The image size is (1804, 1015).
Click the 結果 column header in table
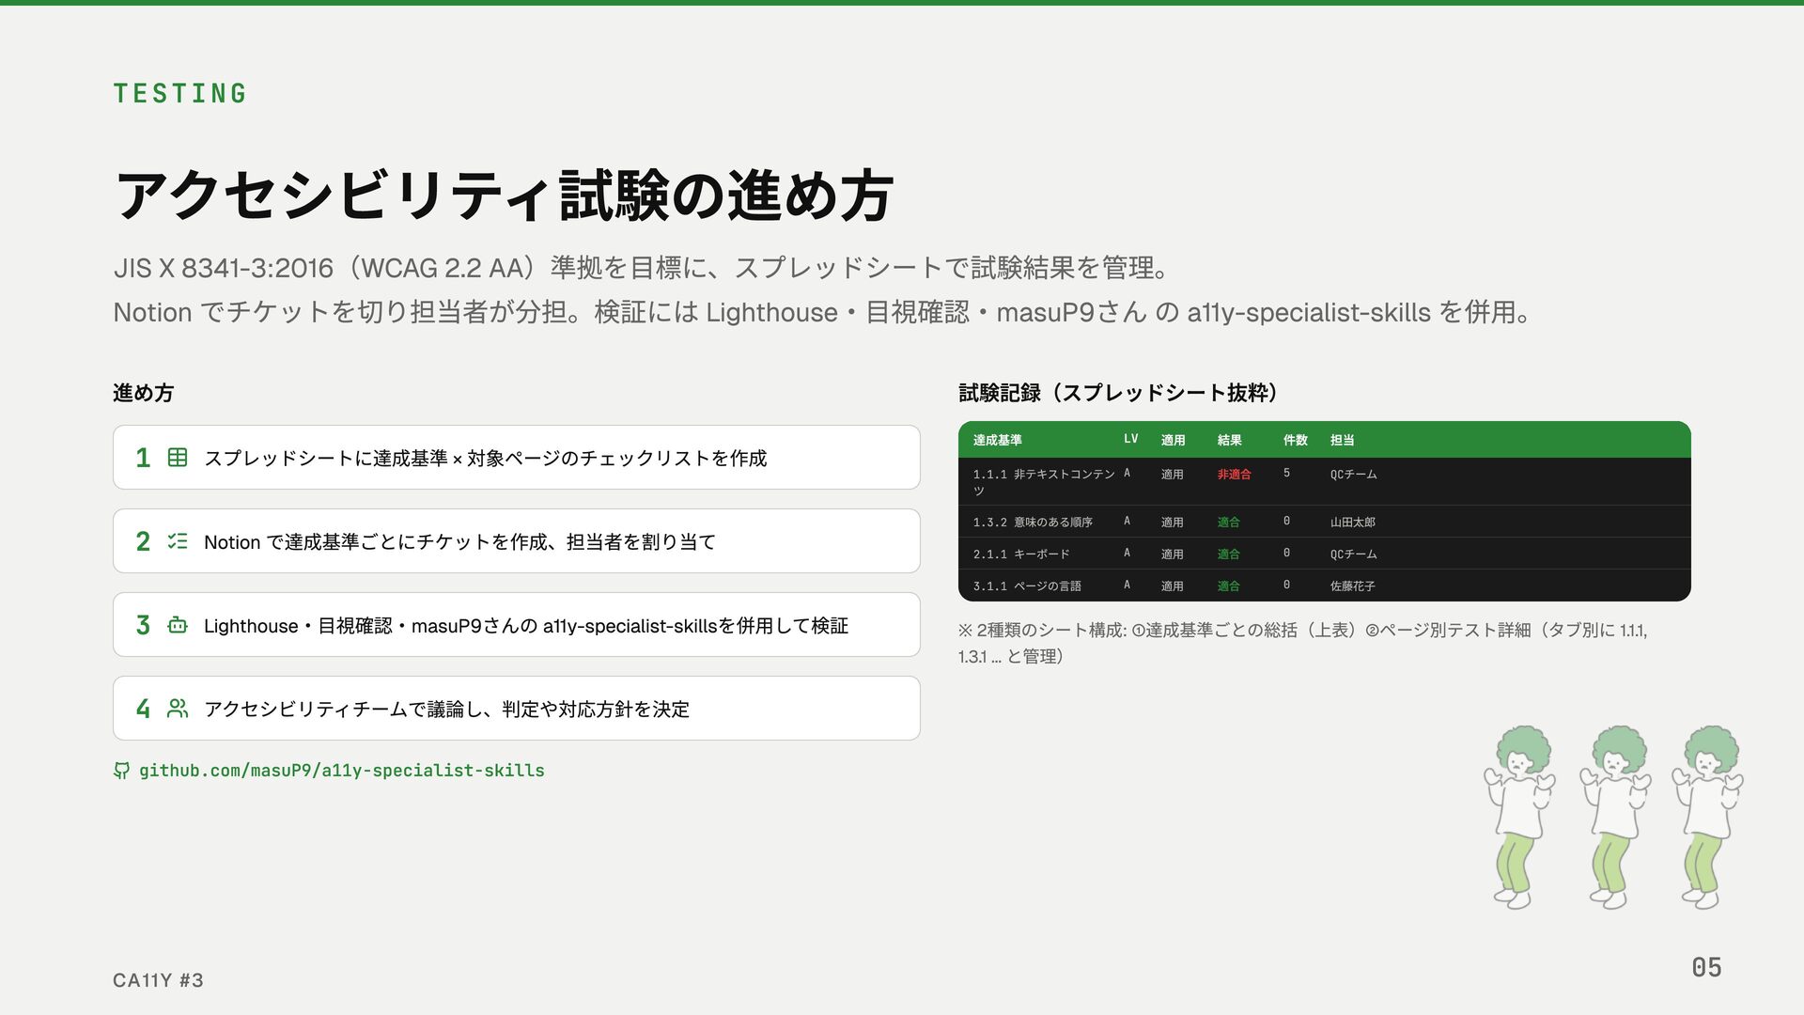point(1229,440)
